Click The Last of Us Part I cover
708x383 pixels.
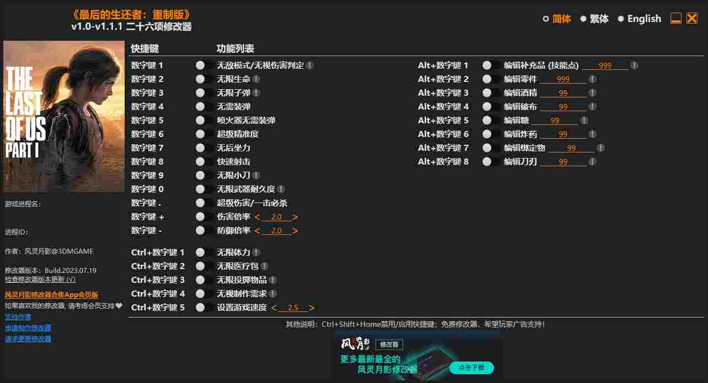(x=64, y=117)
